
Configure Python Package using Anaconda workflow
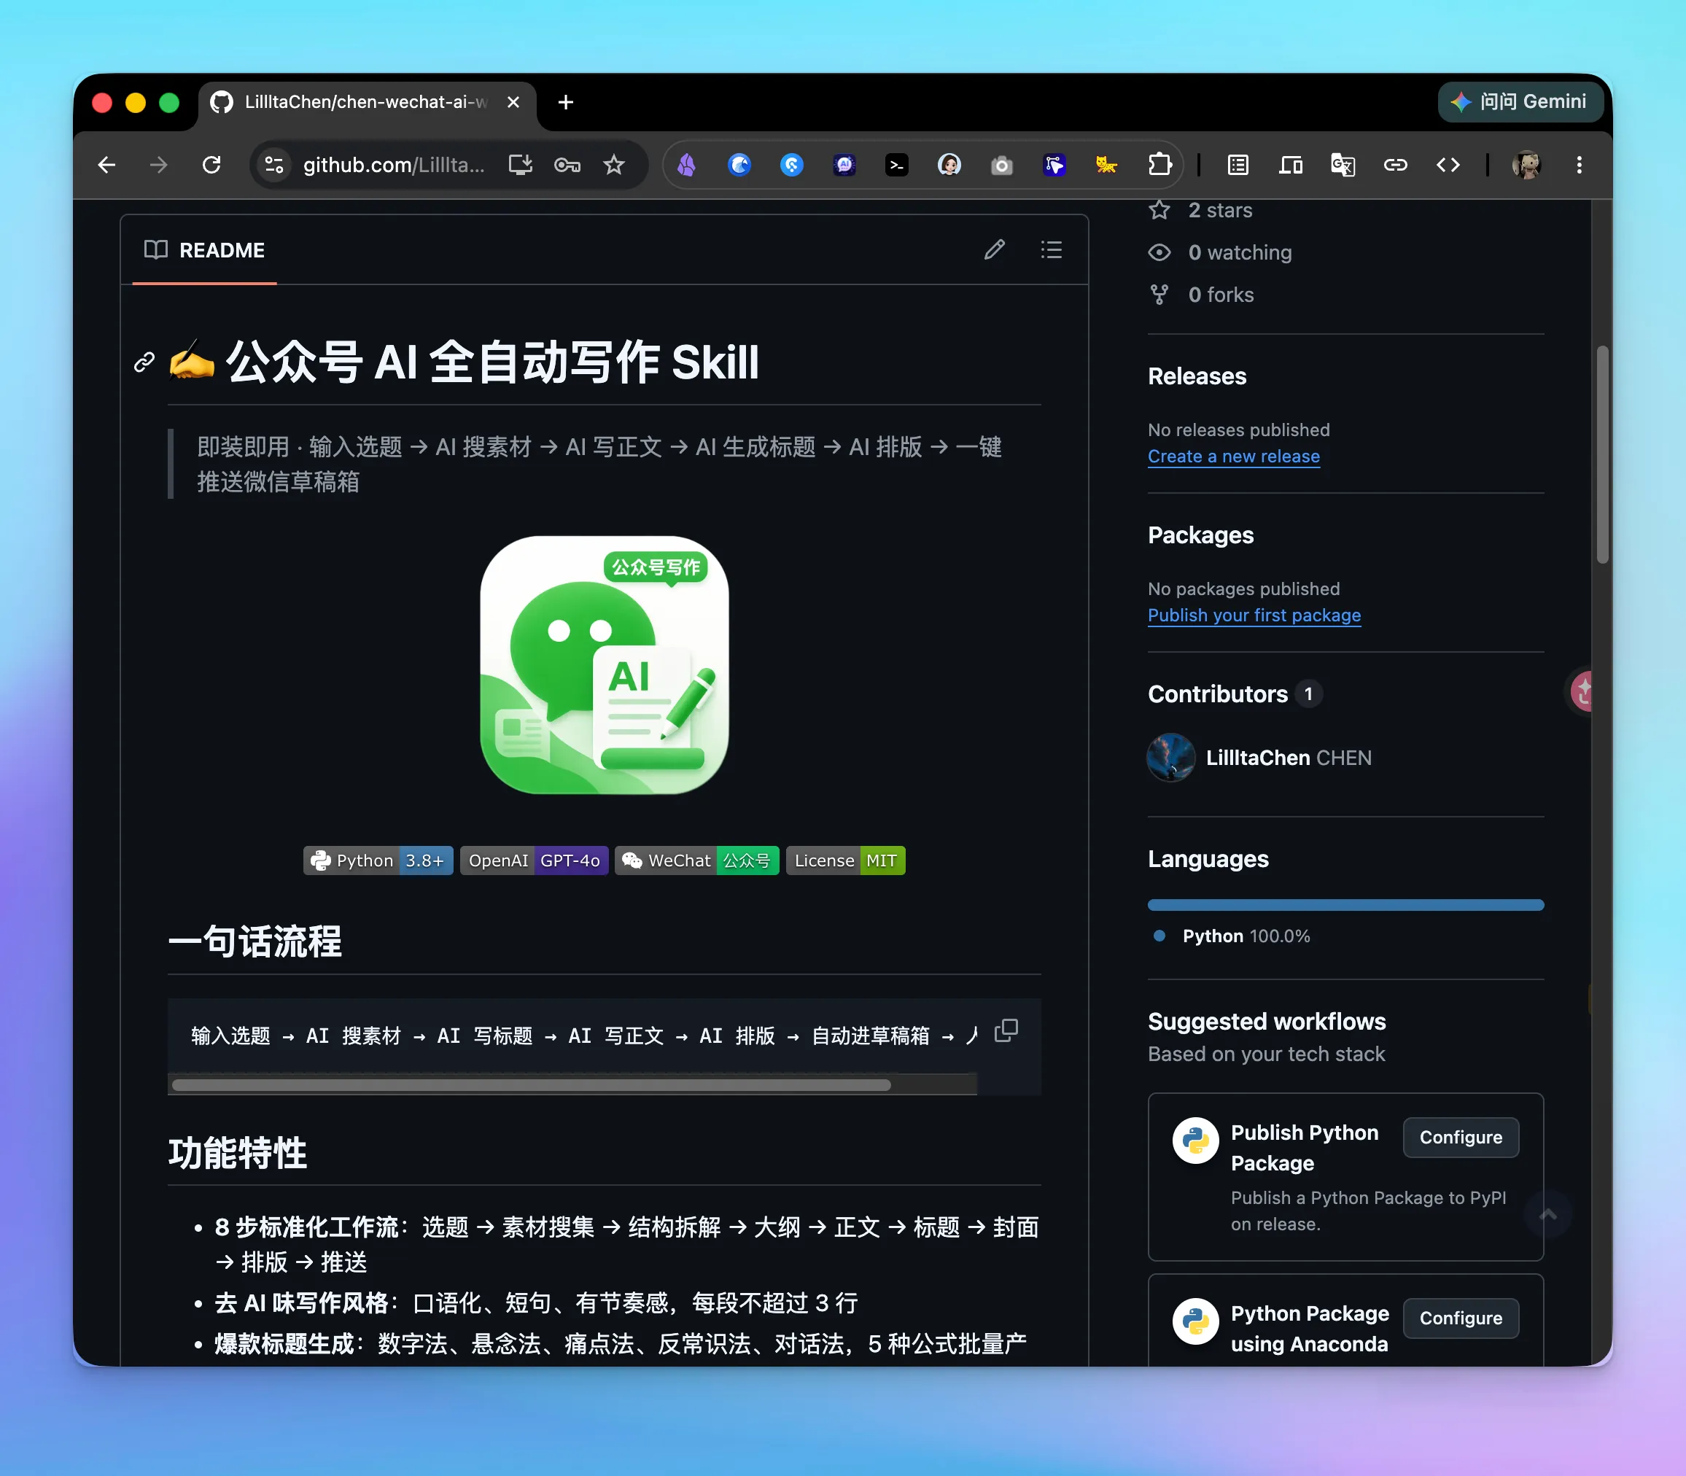pos(1461,1318)
